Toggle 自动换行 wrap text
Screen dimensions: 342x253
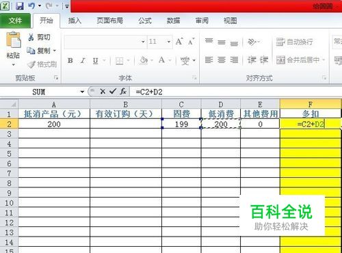click(294, 42)
